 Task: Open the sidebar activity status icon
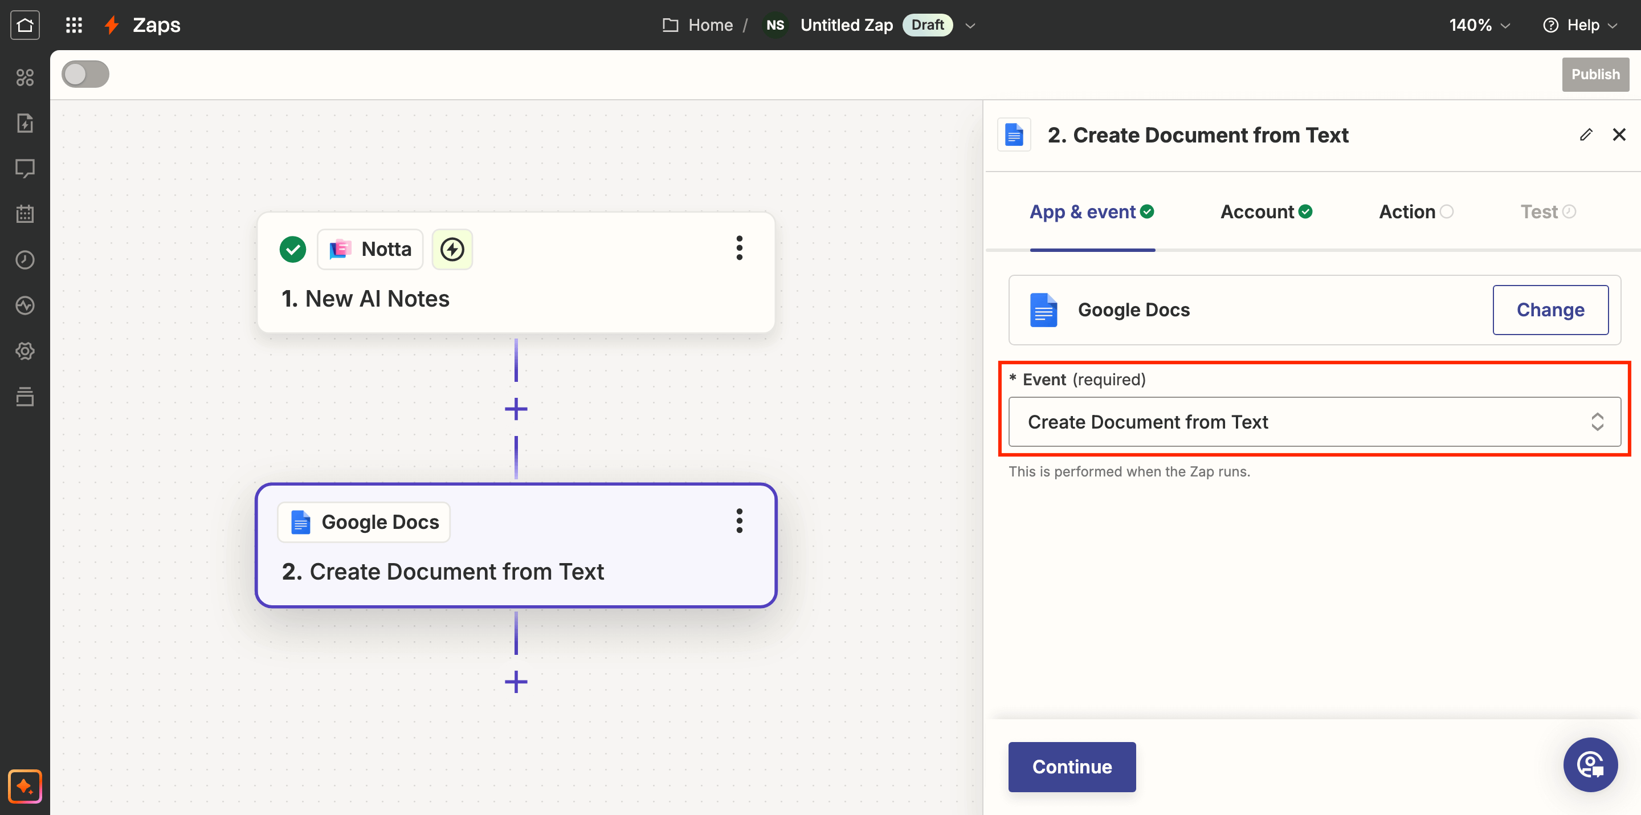coord(25,305)
